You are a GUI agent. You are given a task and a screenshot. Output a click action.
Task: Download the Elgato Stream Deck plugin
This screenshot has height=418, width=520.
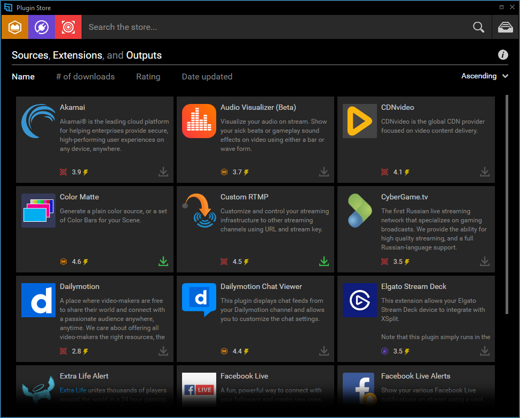point(485,351)
